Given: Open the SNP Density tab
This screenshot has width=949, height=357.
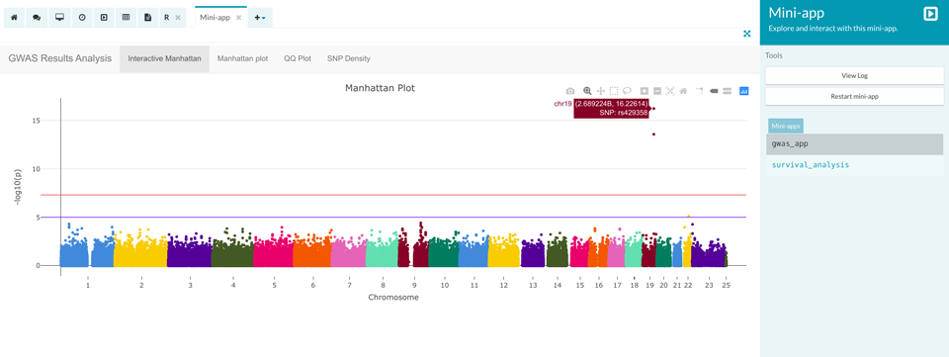Looking at the screenshot, I should [349, 58].
